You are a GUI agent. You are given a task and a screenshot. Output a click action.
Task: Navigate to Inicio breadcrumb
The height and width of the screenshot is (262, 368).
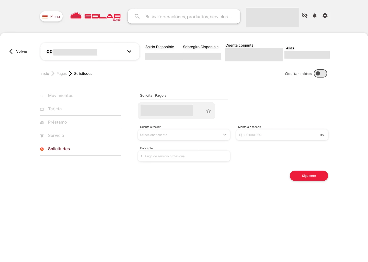point(45,74)
